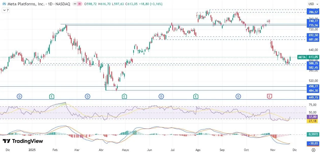The width and height of the screenshot is (320, 153).
Task: Click the leftmost green earnings E marker
Action: 52,96
